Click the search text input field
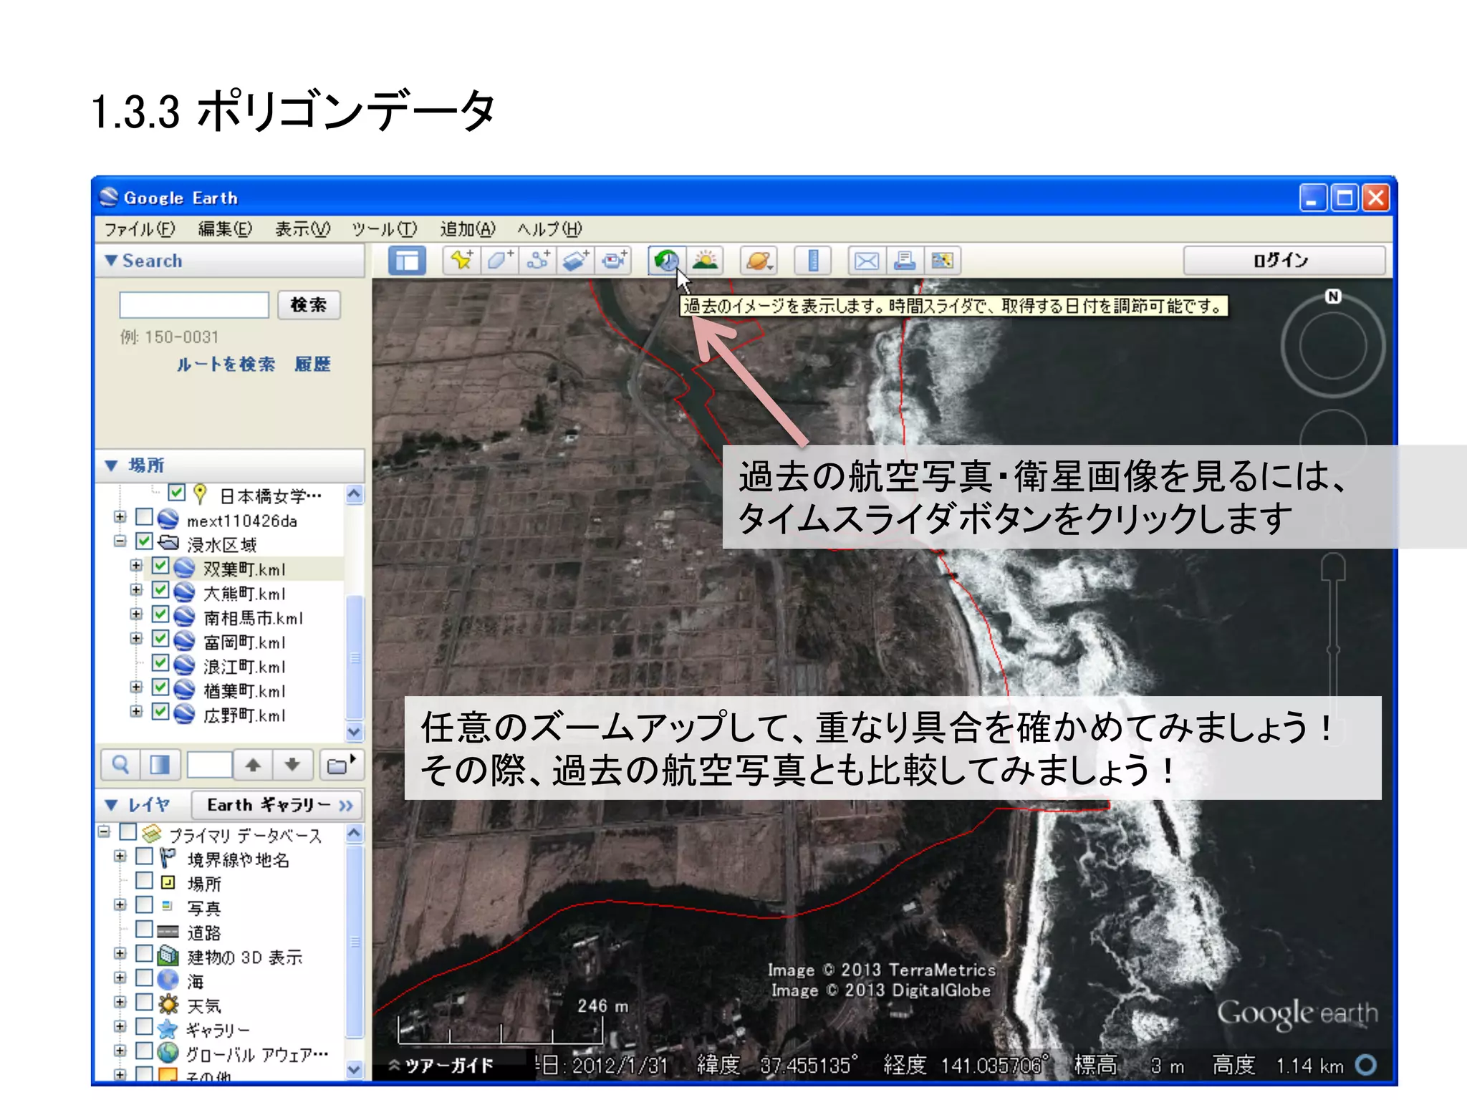 click(193, 305)
